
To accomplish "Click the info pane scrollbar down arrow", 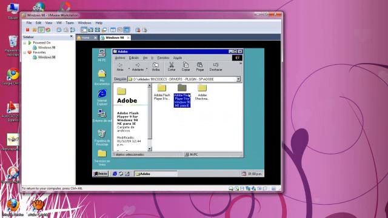I will [x=150, y=149].
